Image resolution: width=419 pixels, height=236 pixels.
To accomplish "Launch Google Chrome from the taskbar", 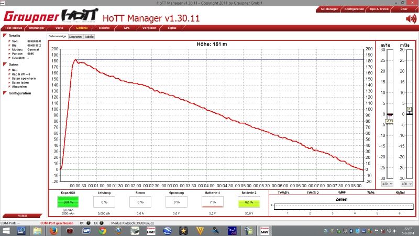I will coord(102,231).
